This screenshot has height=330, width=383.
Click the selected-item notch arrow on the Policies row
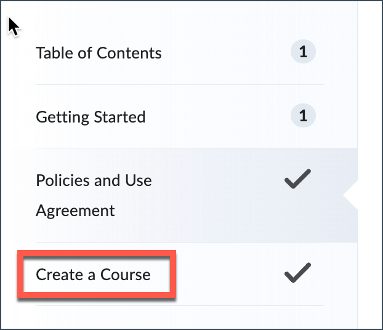[351, 195]
